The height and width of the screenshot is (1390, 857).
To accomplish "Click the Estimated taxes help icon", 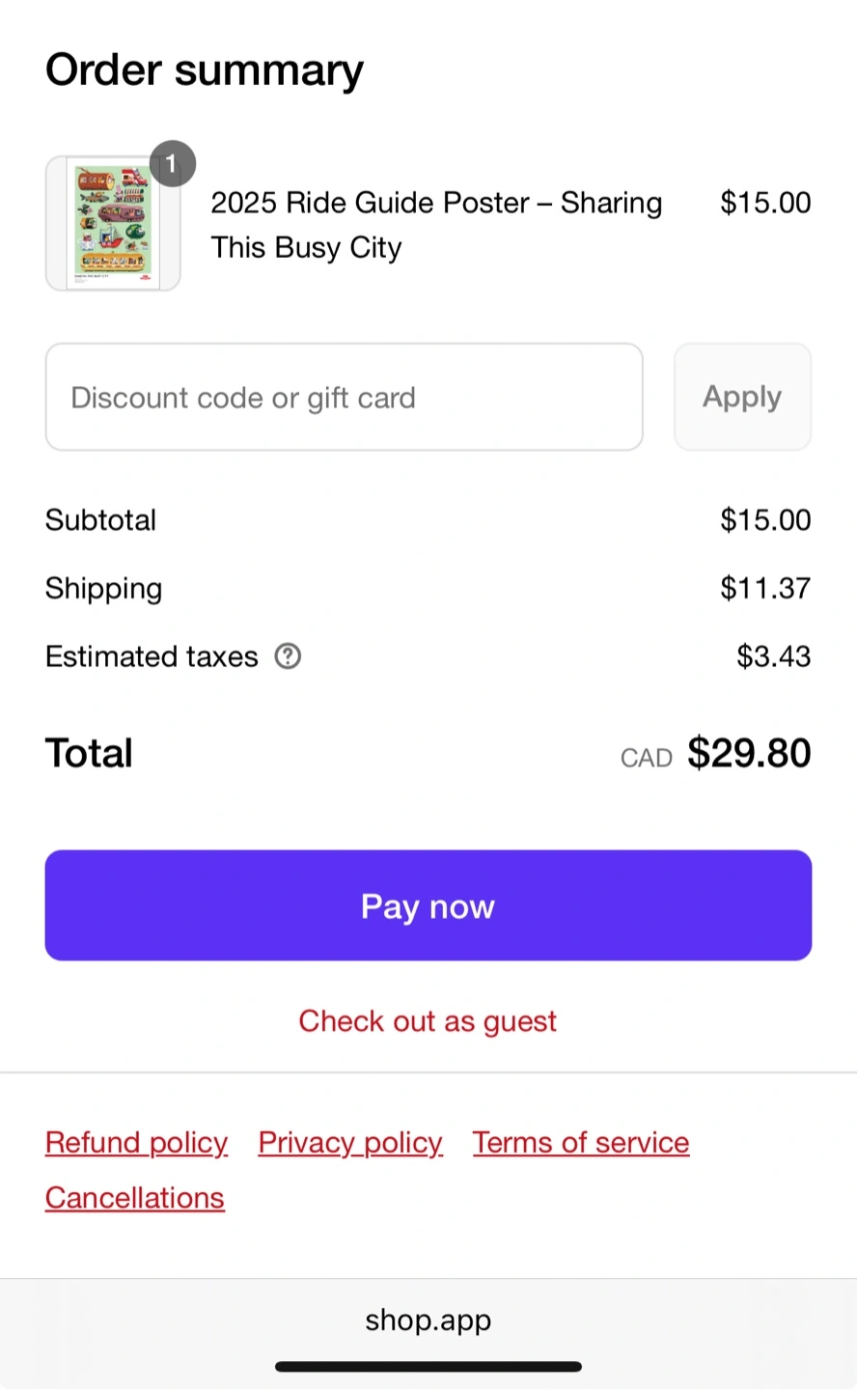I will [288, 656].
